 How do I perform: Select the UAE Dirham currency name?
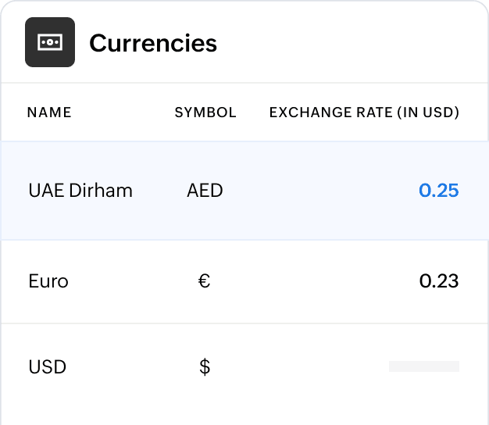tap(80, 191)
